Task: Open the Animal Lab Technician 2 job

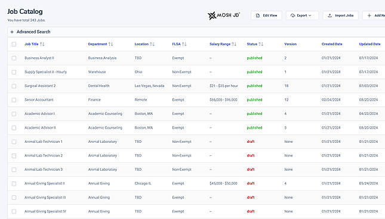Action: 44,156
